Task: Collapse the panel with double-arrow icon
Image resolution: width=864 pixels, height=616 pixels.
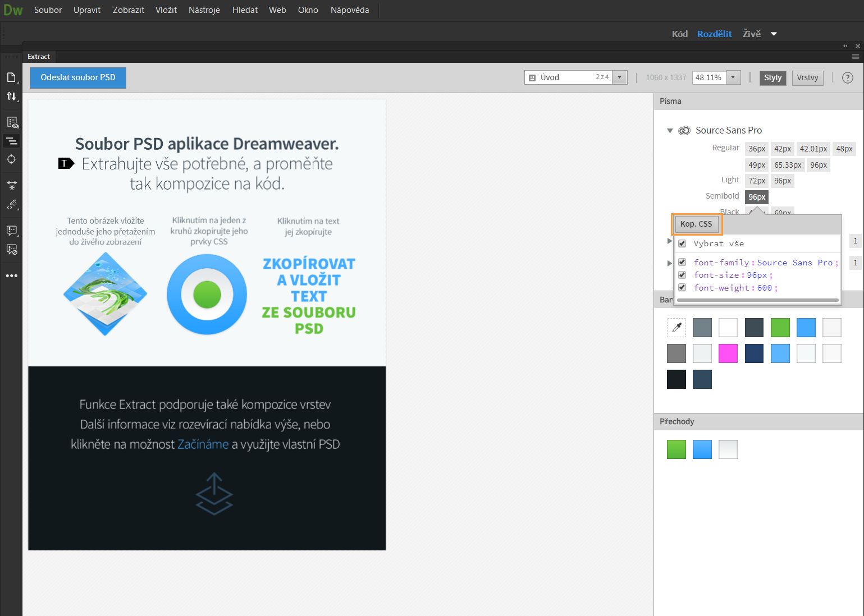Action: pyautogui.click(x=845, y=46)
